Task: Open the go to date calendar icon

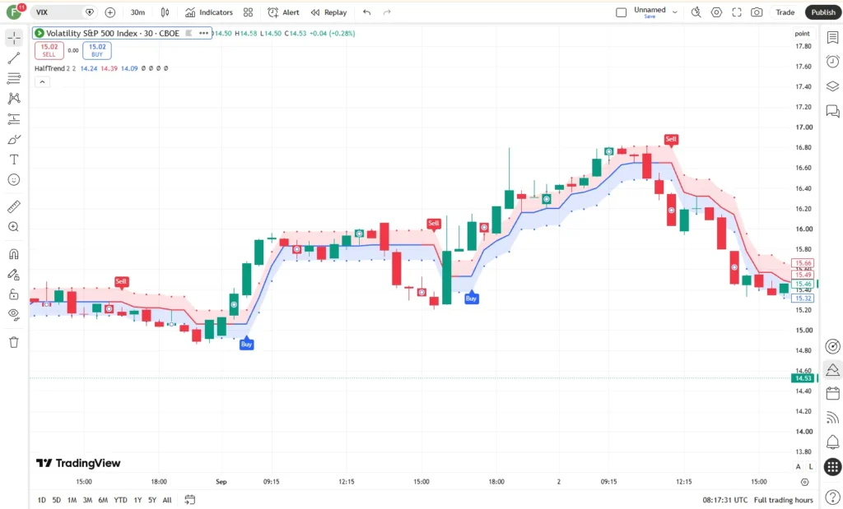Action: (190, 500)
